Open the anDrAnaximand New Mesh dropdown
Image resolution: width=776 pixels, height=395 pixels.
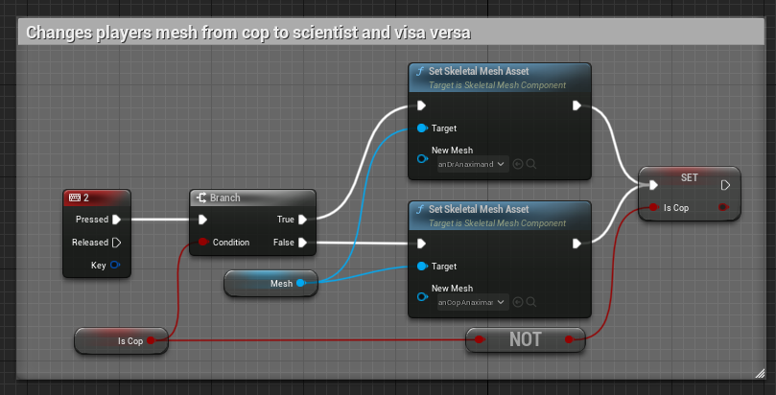472,164
